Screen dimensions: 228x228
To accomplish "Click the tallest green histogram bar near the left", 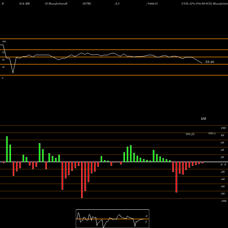I will tap(7, 149).
